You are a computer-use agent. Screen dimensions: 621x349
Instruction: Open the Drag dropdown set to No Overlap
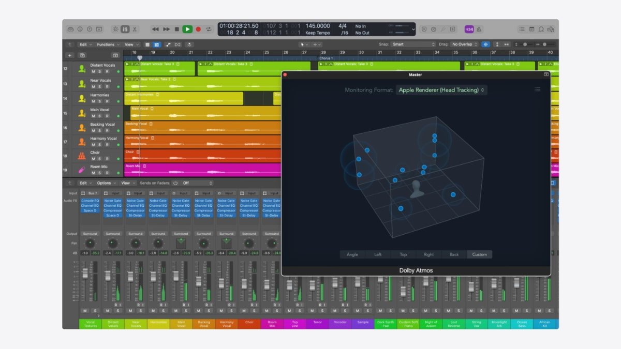coord(464,44)
